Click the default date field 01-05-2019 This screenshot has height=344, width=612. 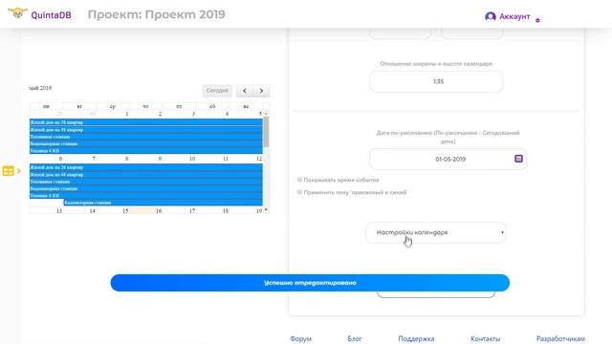tap(448, 160)
